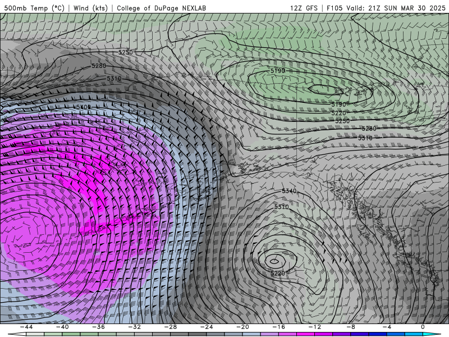Click 'College of DuPage NEXLAB' header text
The width and height of the screenshot is (449, 337).
pyautogui.click(x=161, y=8)
